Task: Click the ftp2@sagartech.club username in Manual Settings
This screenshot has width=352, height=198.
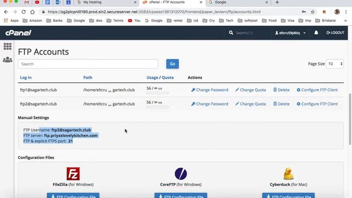Action: tap(71, 130)
